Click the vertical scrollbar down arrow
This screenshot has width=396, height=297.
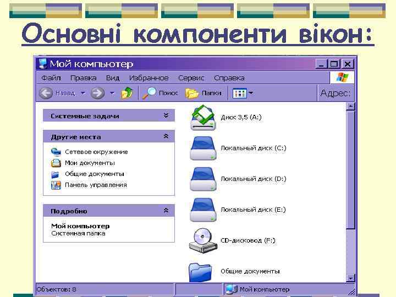coord(350,278)
